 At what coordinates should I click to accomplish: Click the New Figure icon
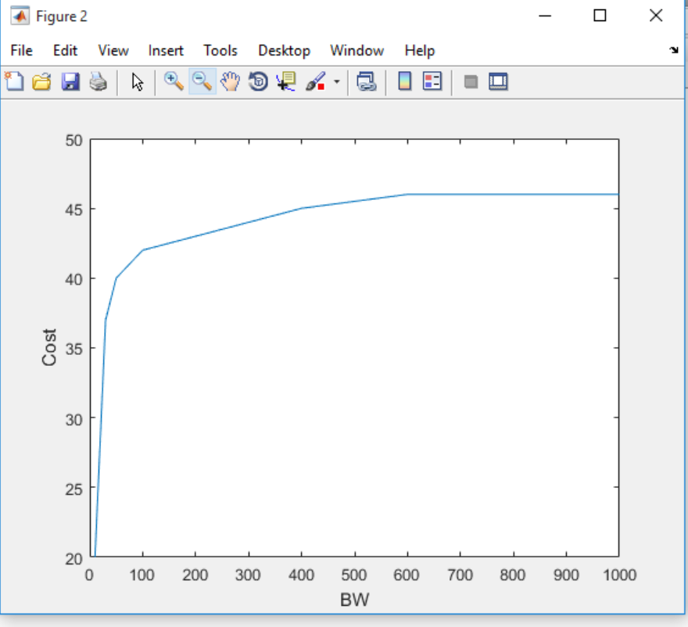tap(14, 81)
